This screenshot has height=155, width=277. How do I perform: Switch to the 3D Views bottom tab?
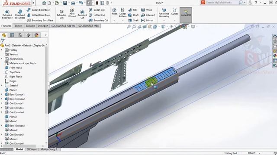click(32, 149)
